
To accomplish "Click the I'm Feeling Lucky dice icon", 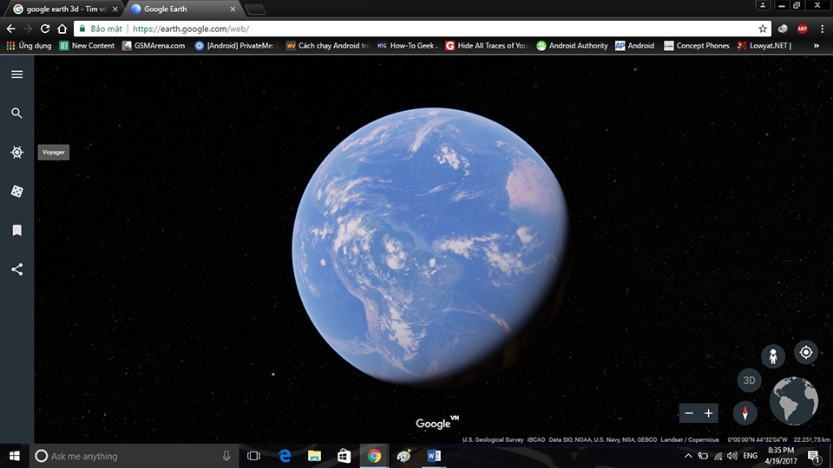I will coord(17,191).
